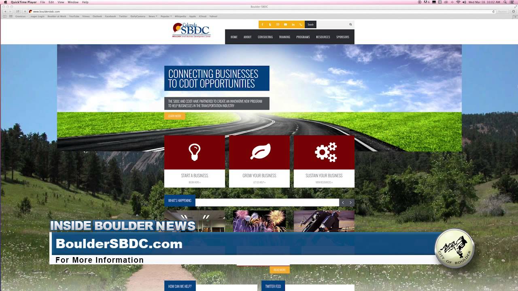Open the News bookmarks dropdown
518x291 pixels.
pos(153,16)
